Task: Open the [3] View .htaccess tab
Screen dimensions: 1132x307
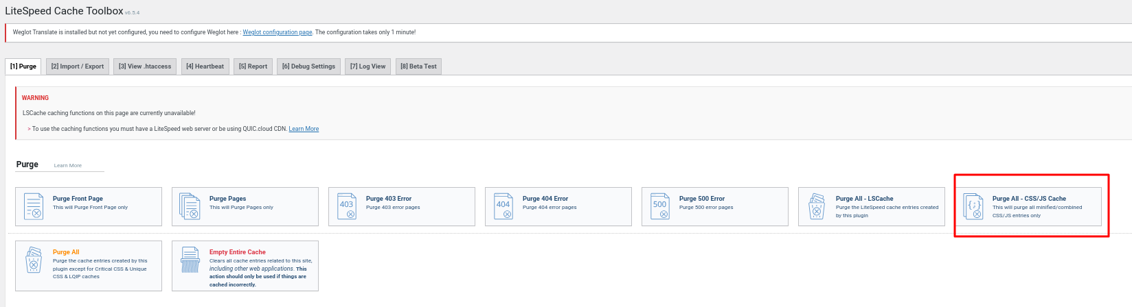Action: click(145, 66)
